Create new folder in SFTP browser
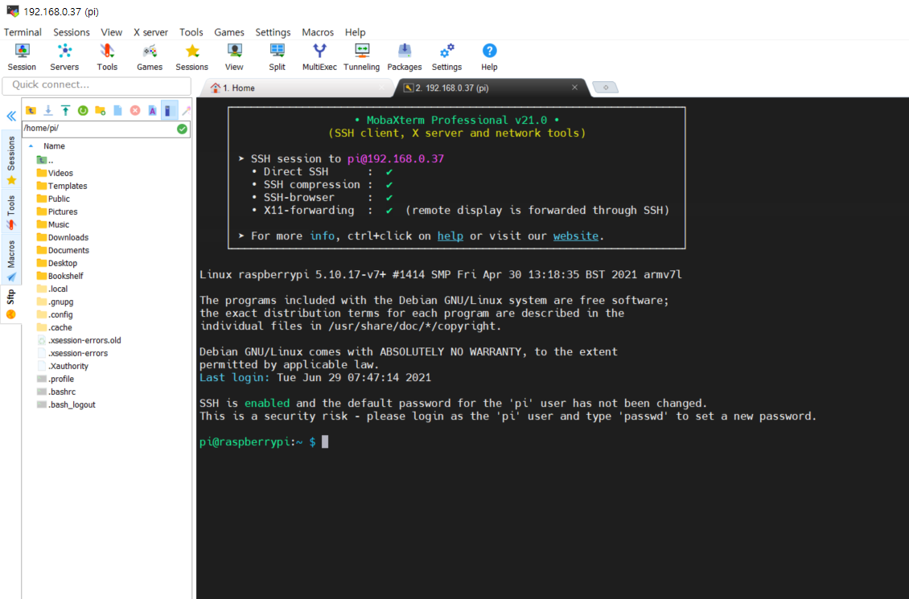This screenshot has height=599, width=909. click(x=101, y=110)
